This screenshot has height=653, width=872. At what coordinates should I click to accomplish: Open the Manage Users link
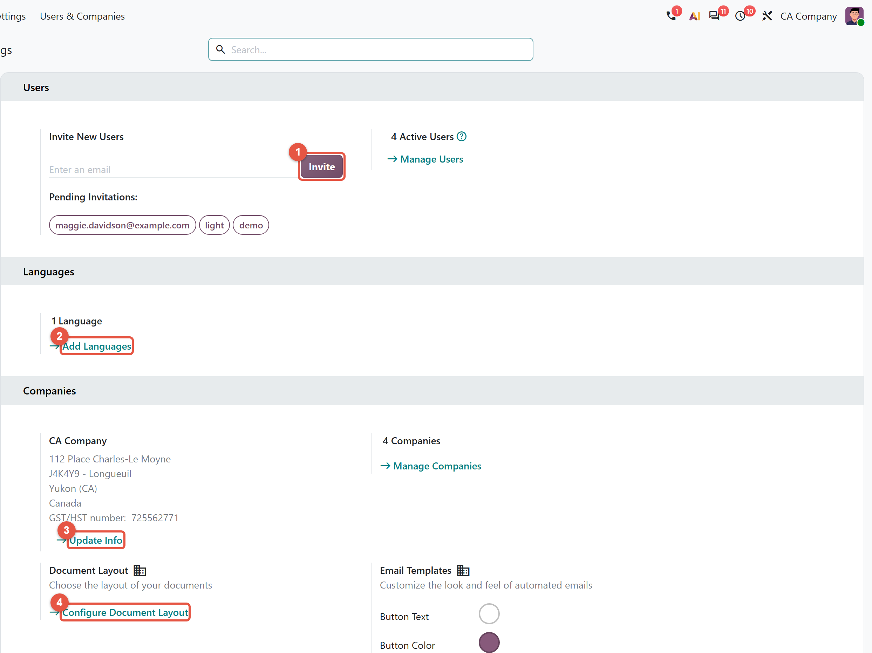[432, 159]
